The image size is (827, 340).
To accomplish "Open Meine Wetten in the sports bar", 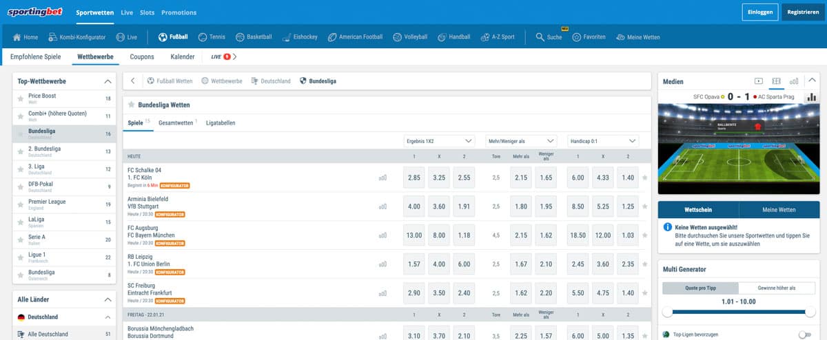I will click(637, 37).
